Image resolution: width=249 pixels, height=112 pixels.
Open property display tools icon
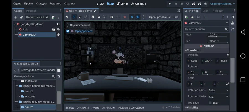click(232, 29)
